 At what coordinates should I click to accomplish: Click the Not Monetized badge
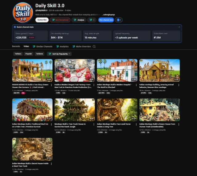60,20
